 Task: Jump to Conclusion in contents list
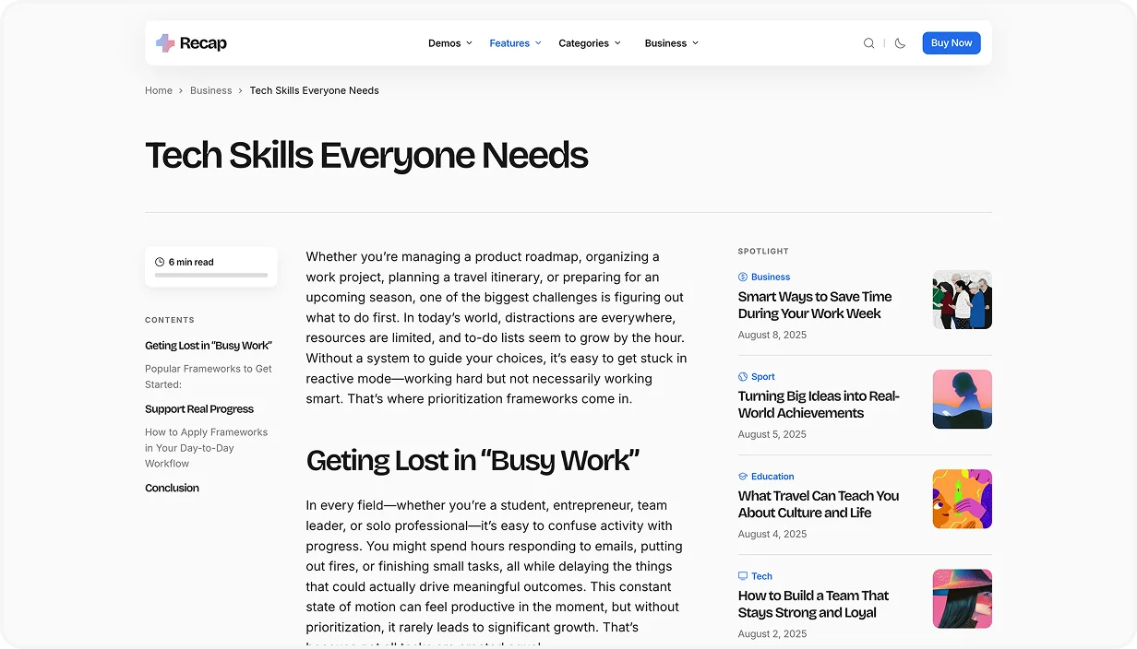click(172, 489)
